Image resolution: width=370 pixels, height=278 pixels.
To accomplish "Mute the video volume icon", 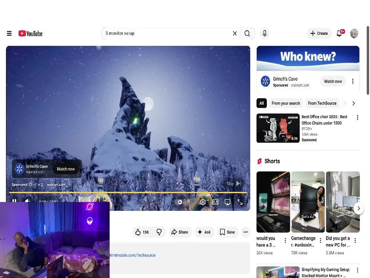I will tap(27, 201).
